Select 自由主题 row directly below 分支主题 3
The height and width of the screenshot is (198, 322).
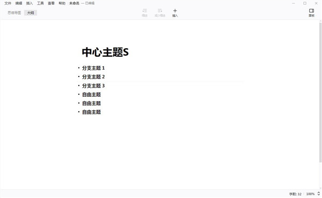click(x=92, y=94)
